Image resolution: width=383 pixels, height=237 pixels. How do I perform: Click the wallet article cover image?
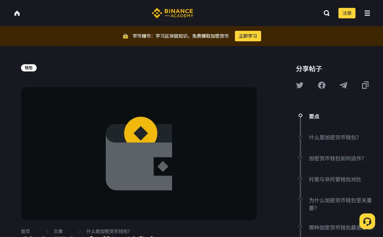coord(139,153)
